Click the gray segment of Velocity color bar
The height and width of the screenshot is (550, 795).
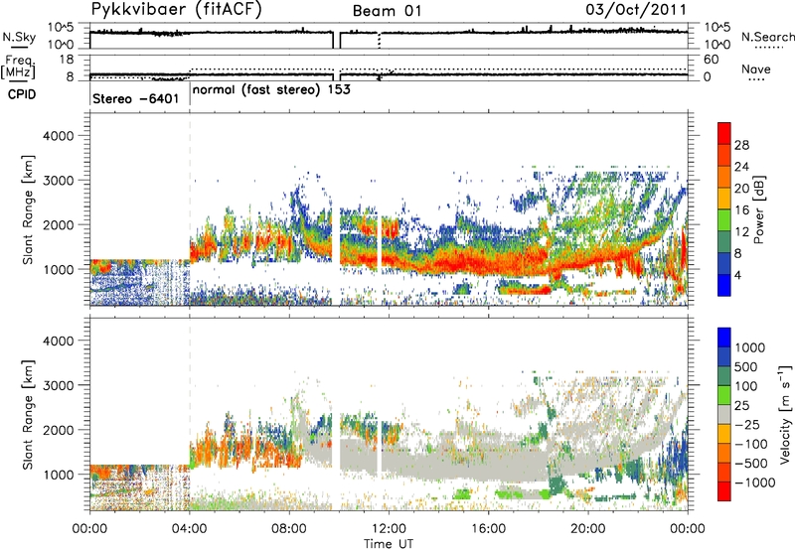pos(724,415)
